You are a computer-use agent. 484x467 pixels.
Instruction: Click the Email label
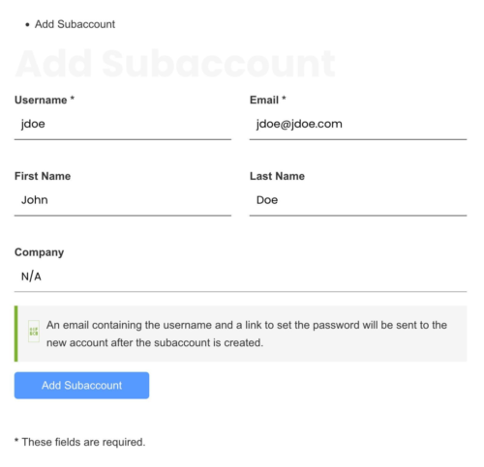coord(264,101)
